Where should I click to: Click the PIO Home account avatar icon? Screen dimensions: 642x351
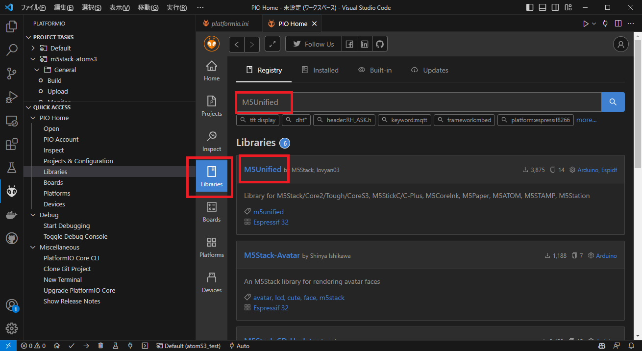click(620, 44)
